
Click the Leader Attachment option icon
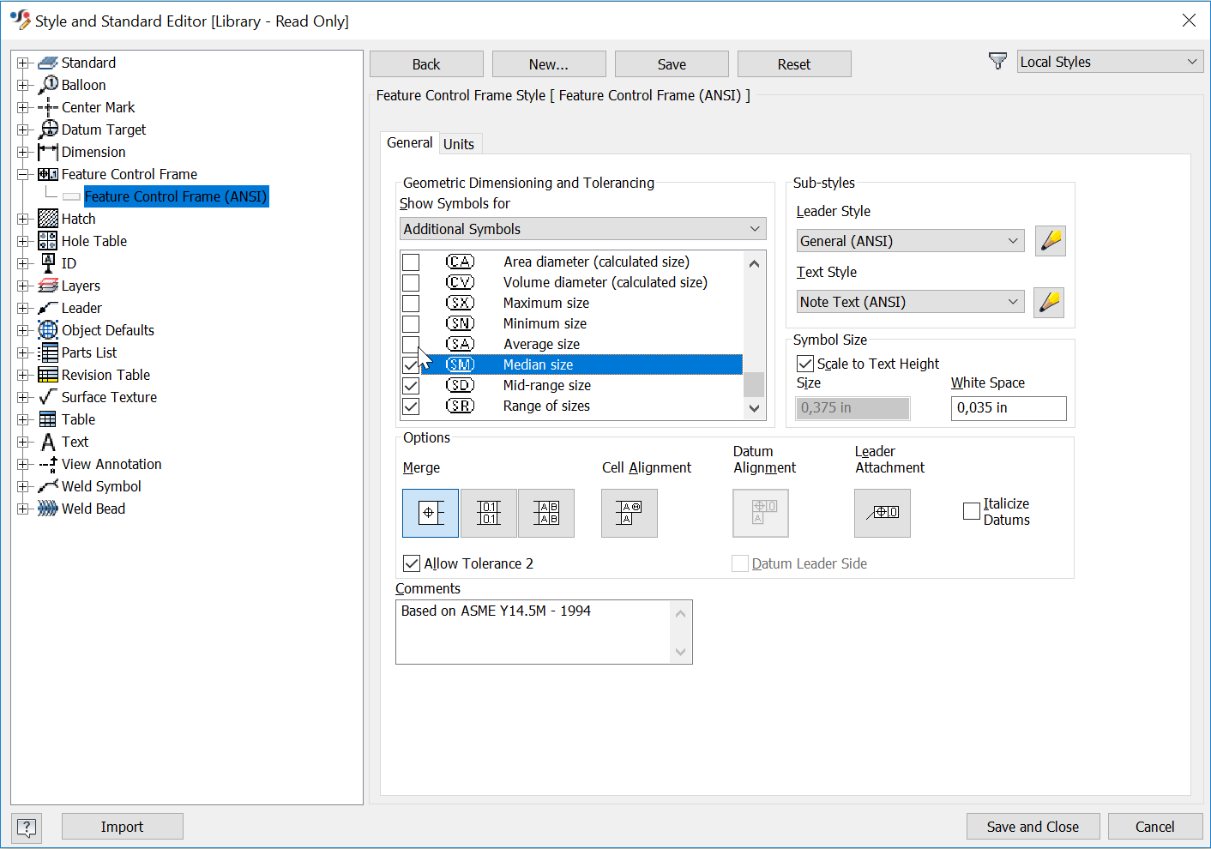(882, 513)
